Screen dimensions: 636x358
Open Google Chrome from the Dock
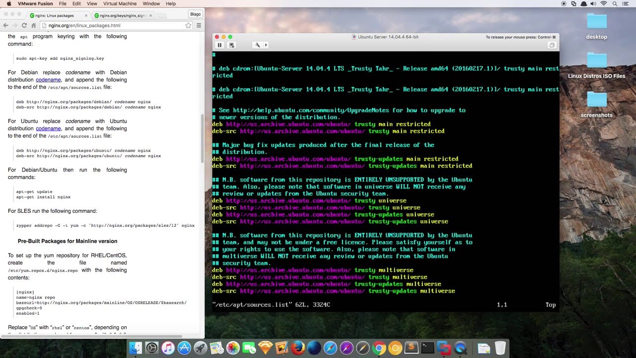point(379,348)
